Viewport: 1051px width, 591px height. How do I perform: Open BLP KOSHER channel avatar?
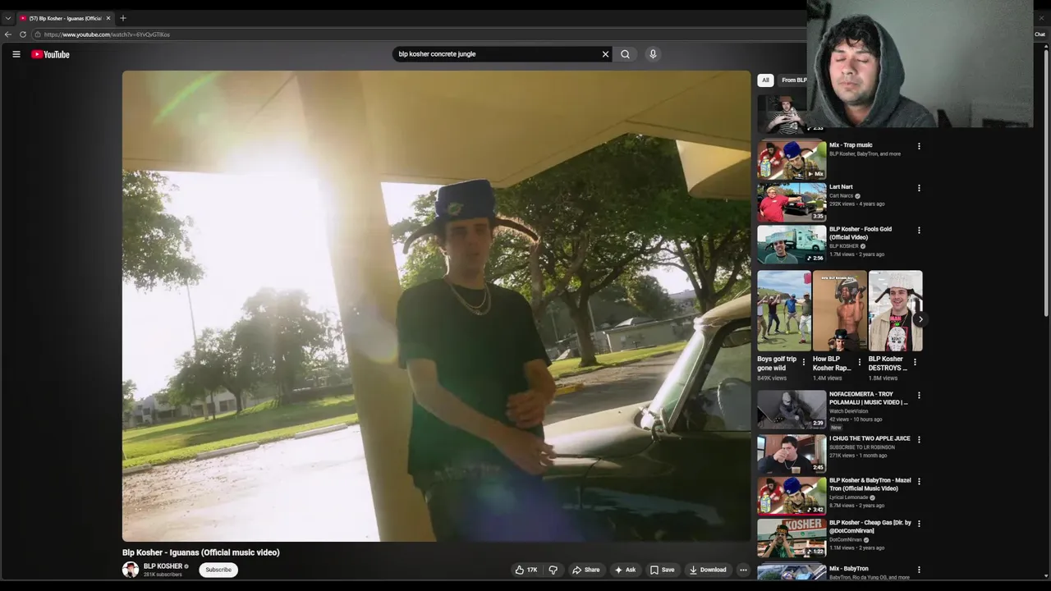tap(131, 570)
